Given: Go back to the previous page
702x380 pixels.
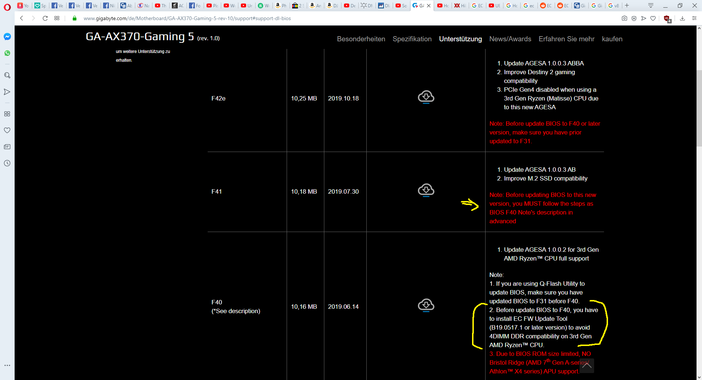Looking at the screenshot, I should [22, 18].
